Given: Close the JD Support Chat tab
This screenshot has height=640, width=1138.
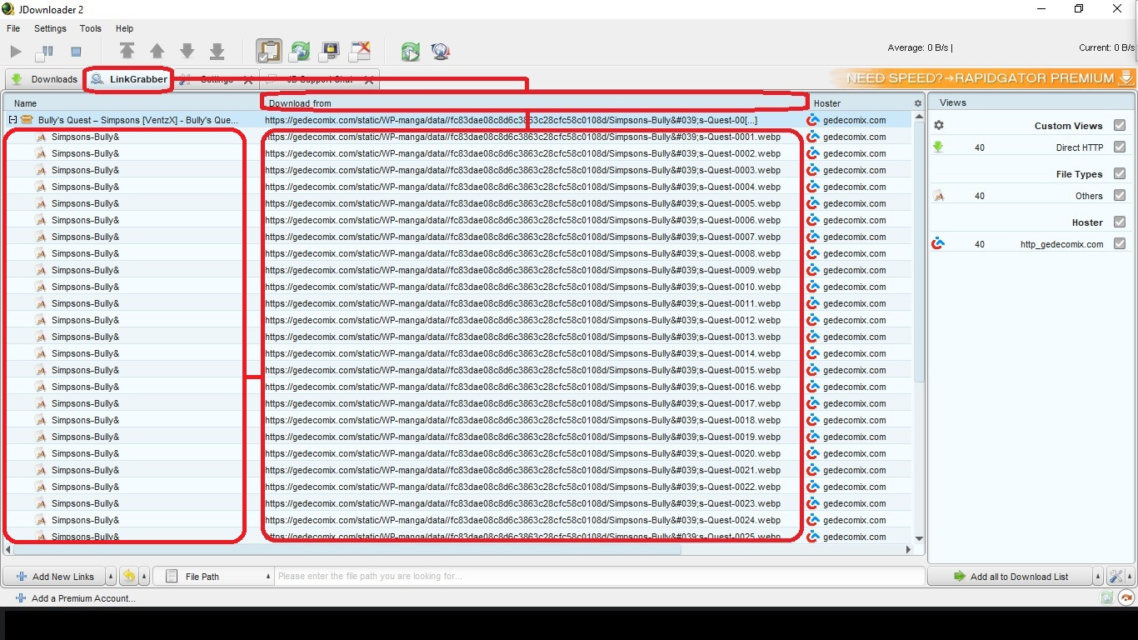Looking at the screenshot, I should coord(369,80).
